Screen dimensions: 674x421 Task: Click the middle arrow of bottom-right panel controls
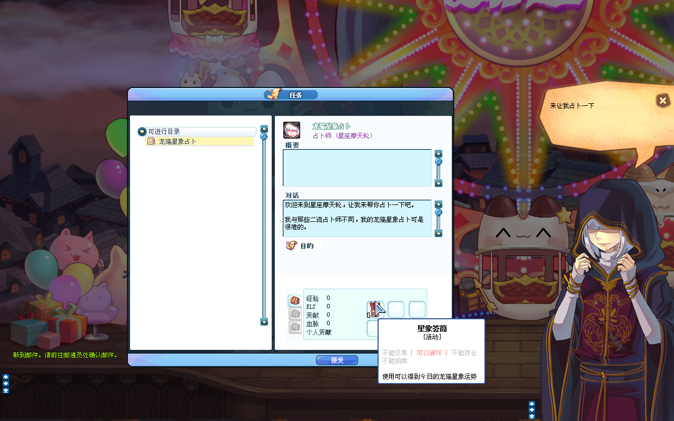pos(532,410)
